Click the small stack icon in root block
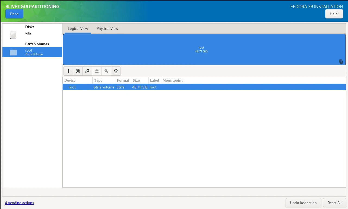Image resolution: width=348 pixels, height=209 pixels. click(x=341, y=62)
